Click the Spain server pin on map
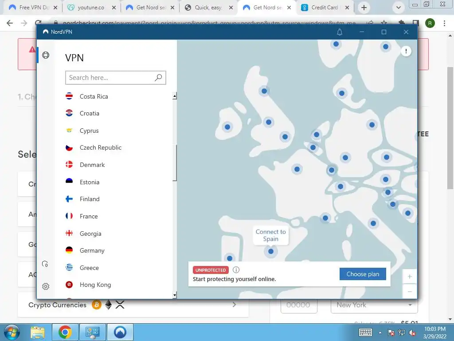 tap(271, 251)
